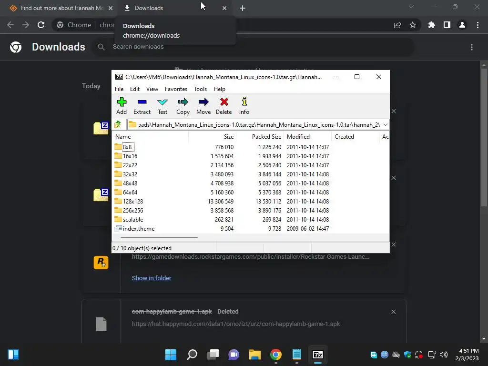Open Notepad from the taskbar
Viewport: 488px width, 366px height.
point(296,355)
